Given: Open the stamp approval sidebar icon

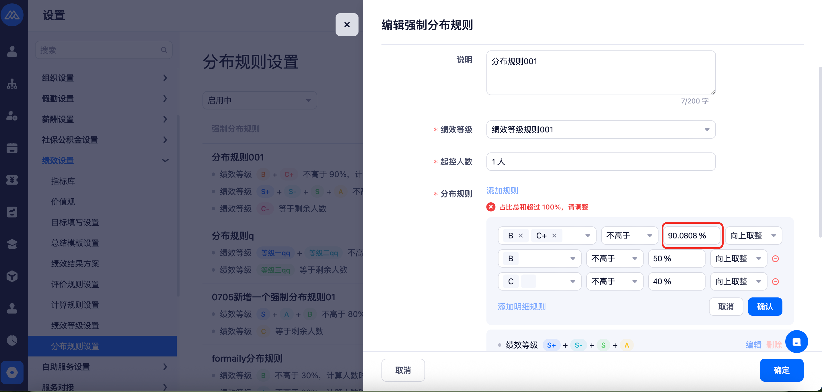Looking at the screenshot, I should click(x=12, y=309).
